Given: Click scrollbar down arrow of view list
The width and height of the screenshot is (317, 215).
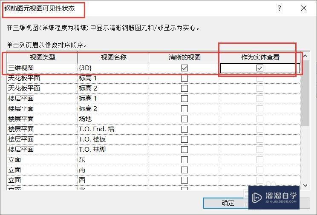Looking at the screenshot, I should tap(305, 185).
